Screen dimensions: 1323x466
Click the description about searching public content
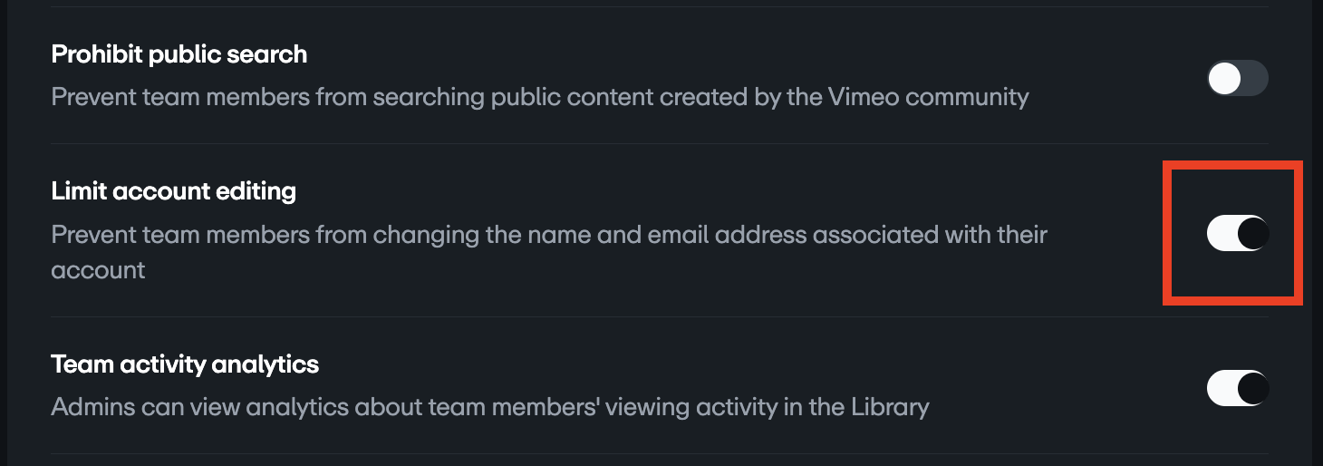pyautogui.click(x=539, y=96)
